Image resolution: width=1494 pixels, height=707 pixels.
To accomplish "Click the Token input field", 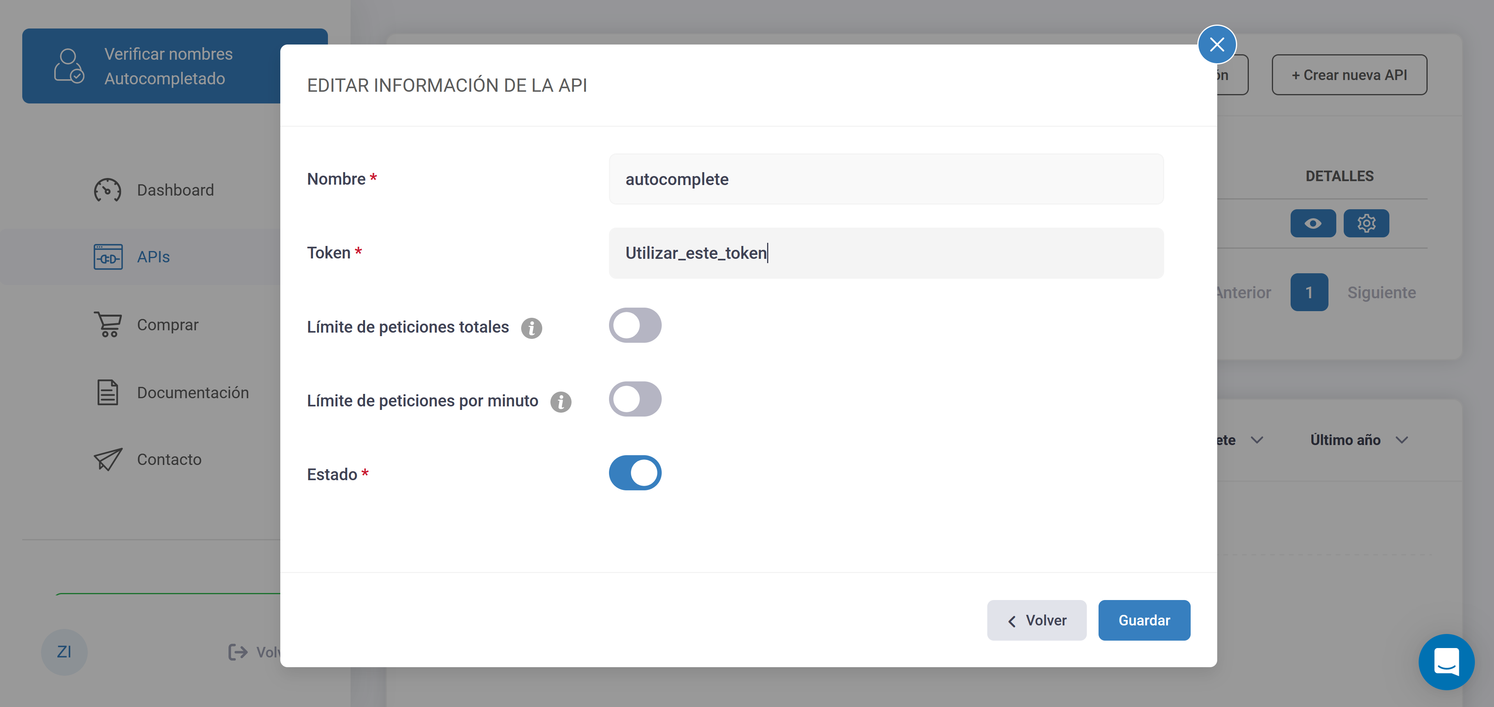I will [886, 253].
